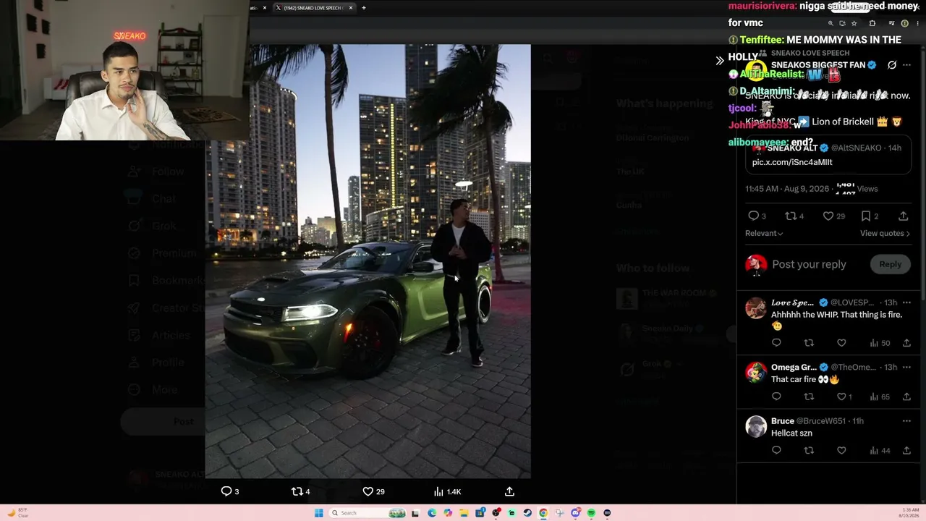The width and height of the screenshot is (926, 521).
Task: Collapse the side panel with double-arrow icon
Action: (x=720, y=61)
